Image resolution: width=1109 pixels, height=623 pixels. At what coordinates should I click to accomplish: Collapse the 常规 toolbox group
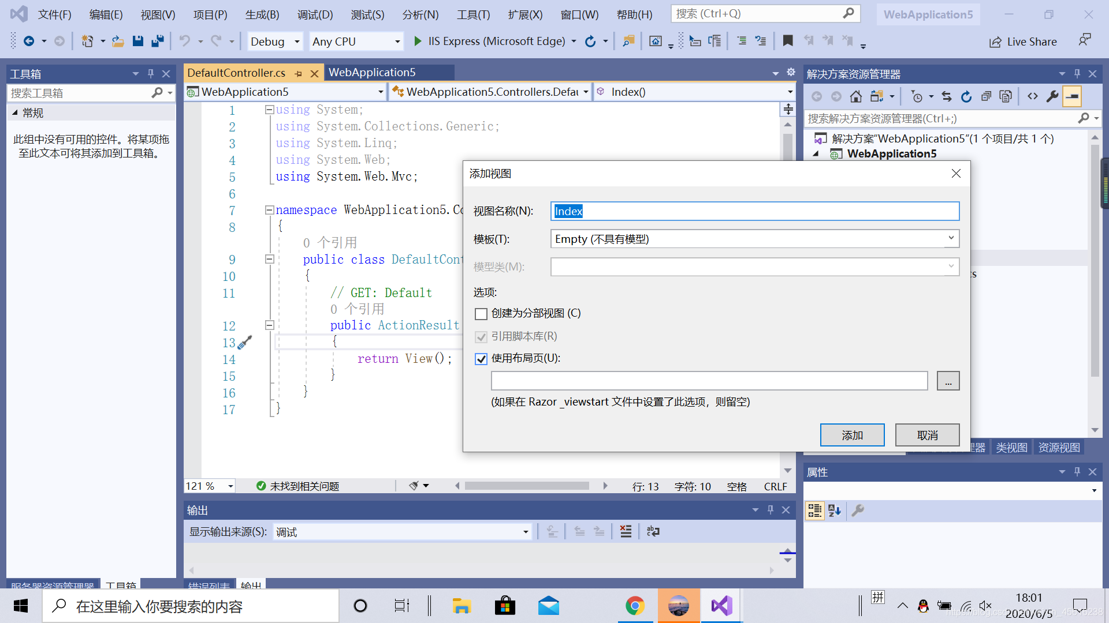tap(15, 113)
